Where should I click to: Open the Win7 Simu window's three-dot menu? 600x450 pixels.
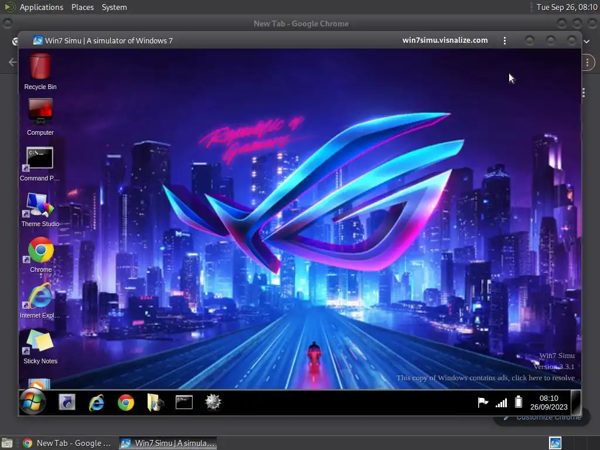[x=504, y=40]
